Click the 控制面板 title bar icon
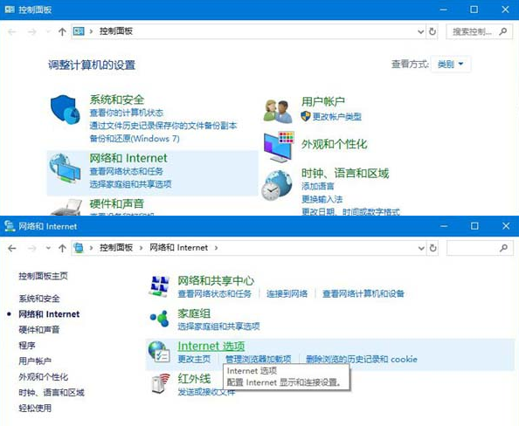519x426 pixels. pos(10,10)
